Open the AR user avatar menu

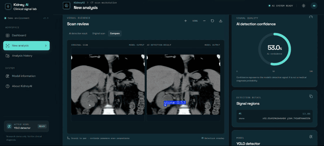point(314,6)
